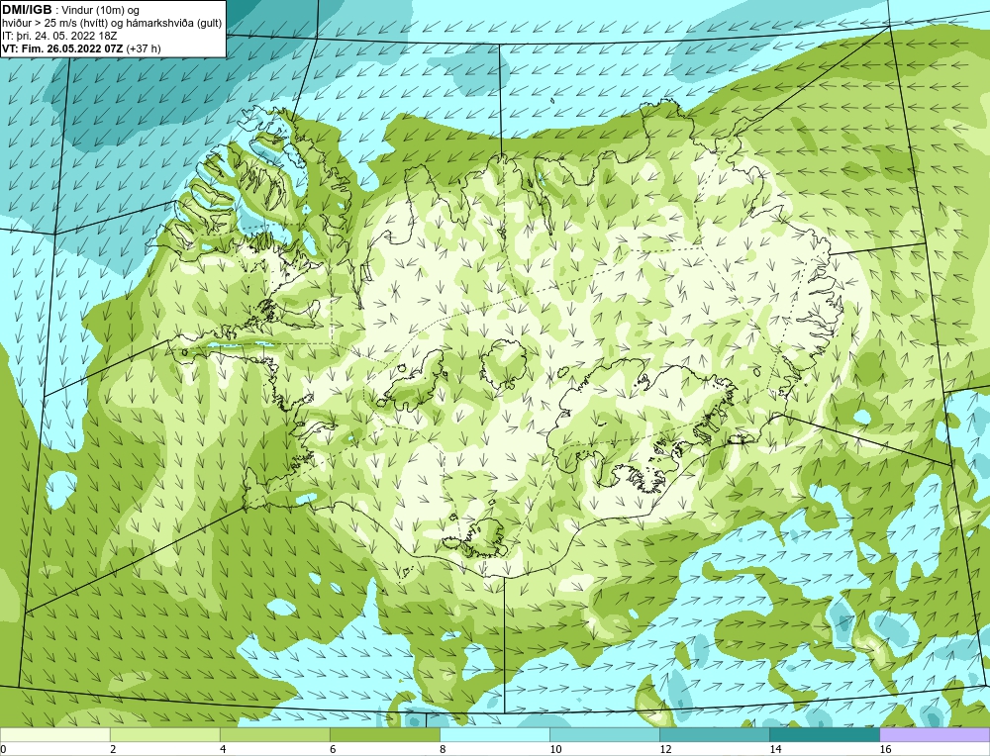990x756 pixels.
Task: Click the 'hviður > 25 m/s' description line
Action: (x=112, y=24)
